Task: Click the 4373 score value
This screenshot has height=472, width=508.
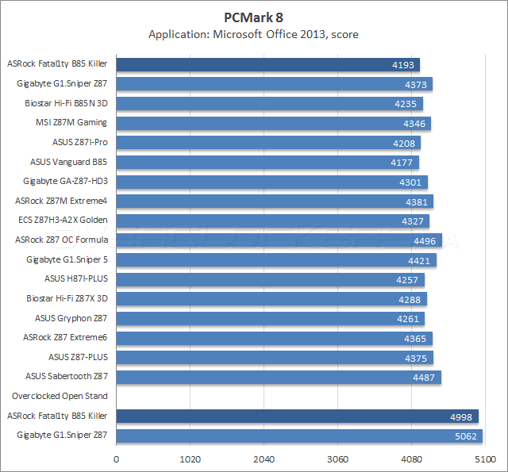Action: pos(416,85)
